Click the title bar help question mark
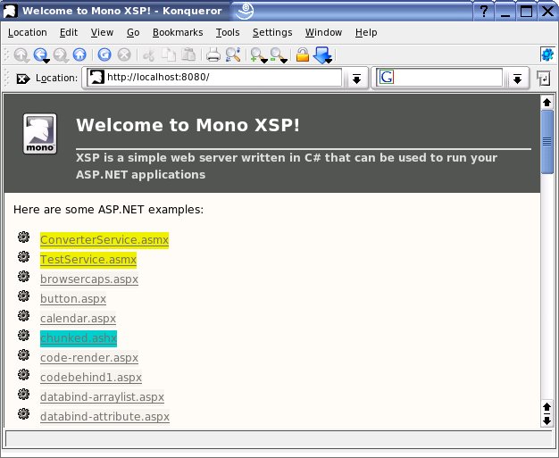559x458 pixels. pos(484,11)
